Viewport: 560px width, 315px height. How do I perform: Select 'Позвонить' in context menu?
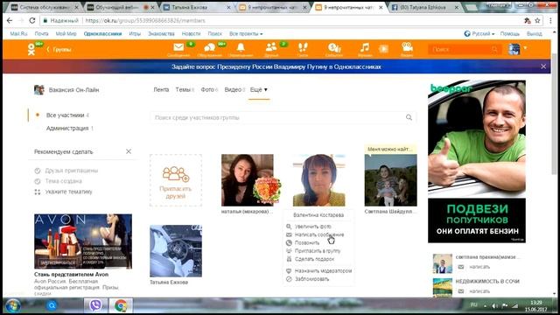[x=307, y=243]
